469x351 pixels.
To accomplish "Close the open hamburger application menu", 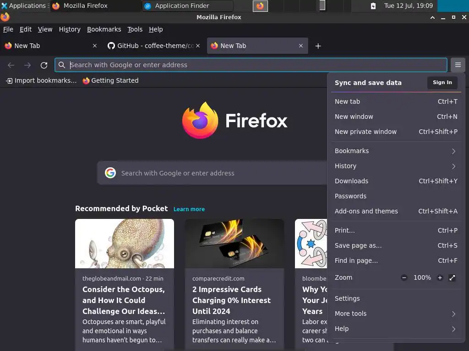I will (x=458, y=65).
